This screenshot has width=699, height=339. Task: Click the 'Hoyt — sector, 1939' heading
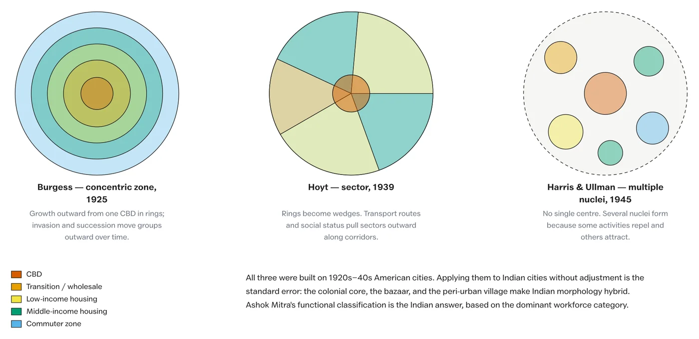point(351,187)
